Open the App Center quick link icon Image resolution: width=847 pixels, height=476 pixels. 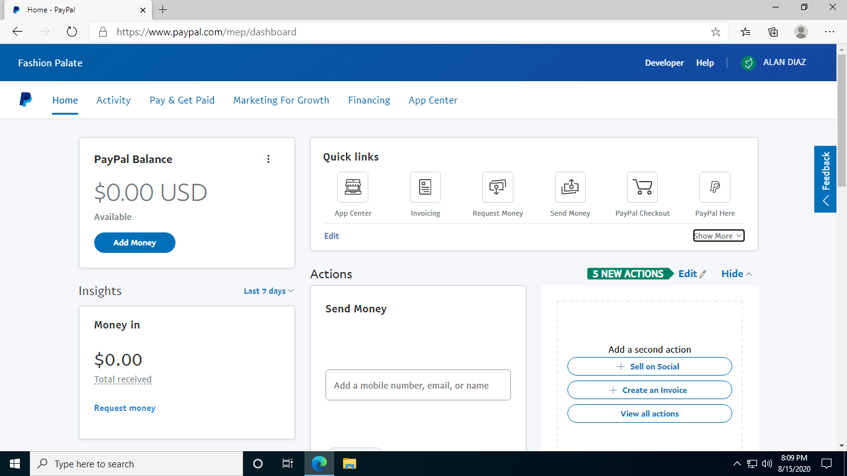[353, 187]
